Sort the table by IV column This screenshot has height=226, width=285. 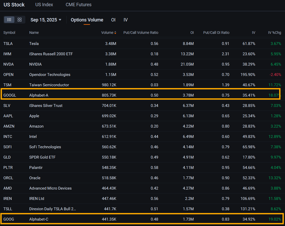pyautogui.click(x=253, y=33)
